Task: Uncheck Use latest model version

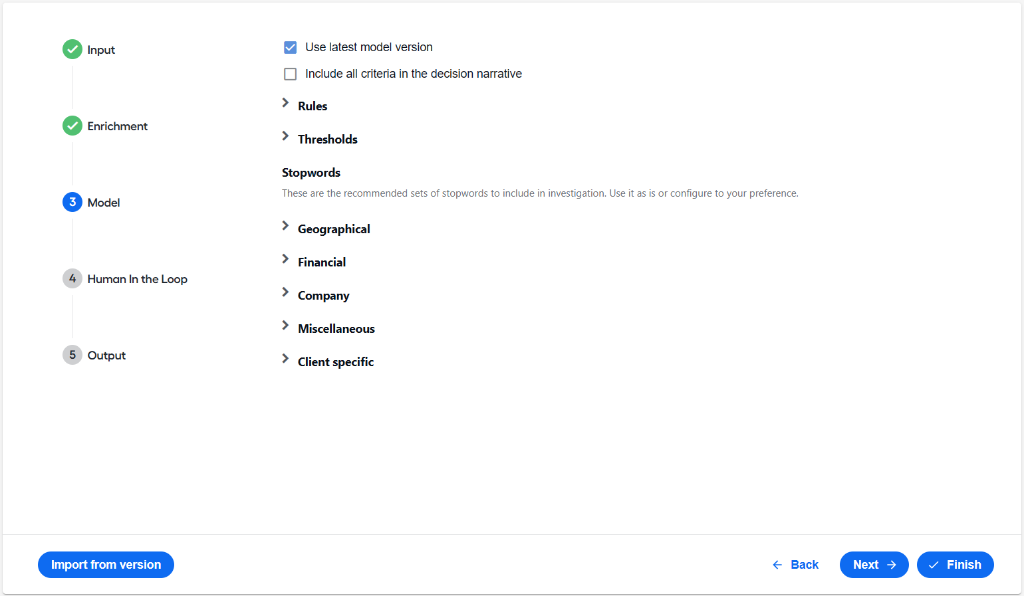Action: pyautogui.click(x=291, y=47)
